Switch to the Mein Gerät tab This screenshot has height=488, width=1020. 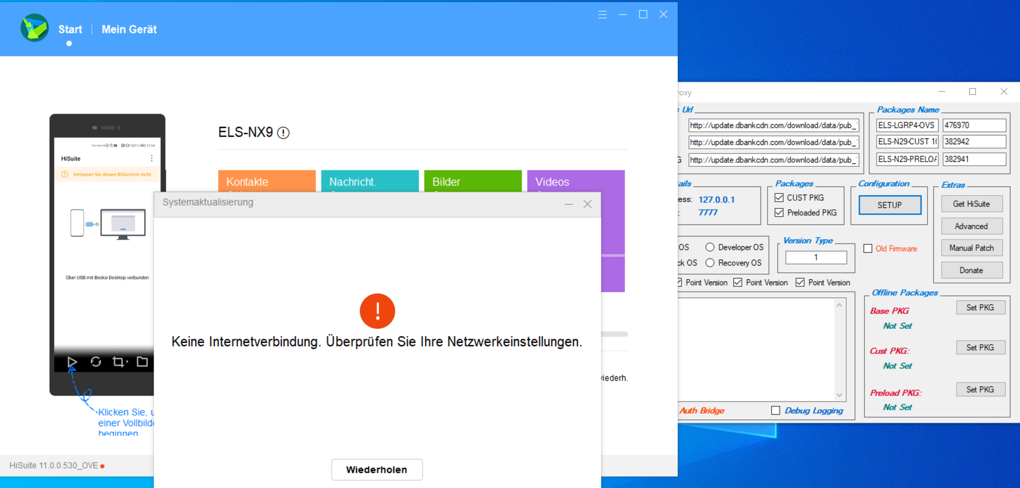[129, 29]
